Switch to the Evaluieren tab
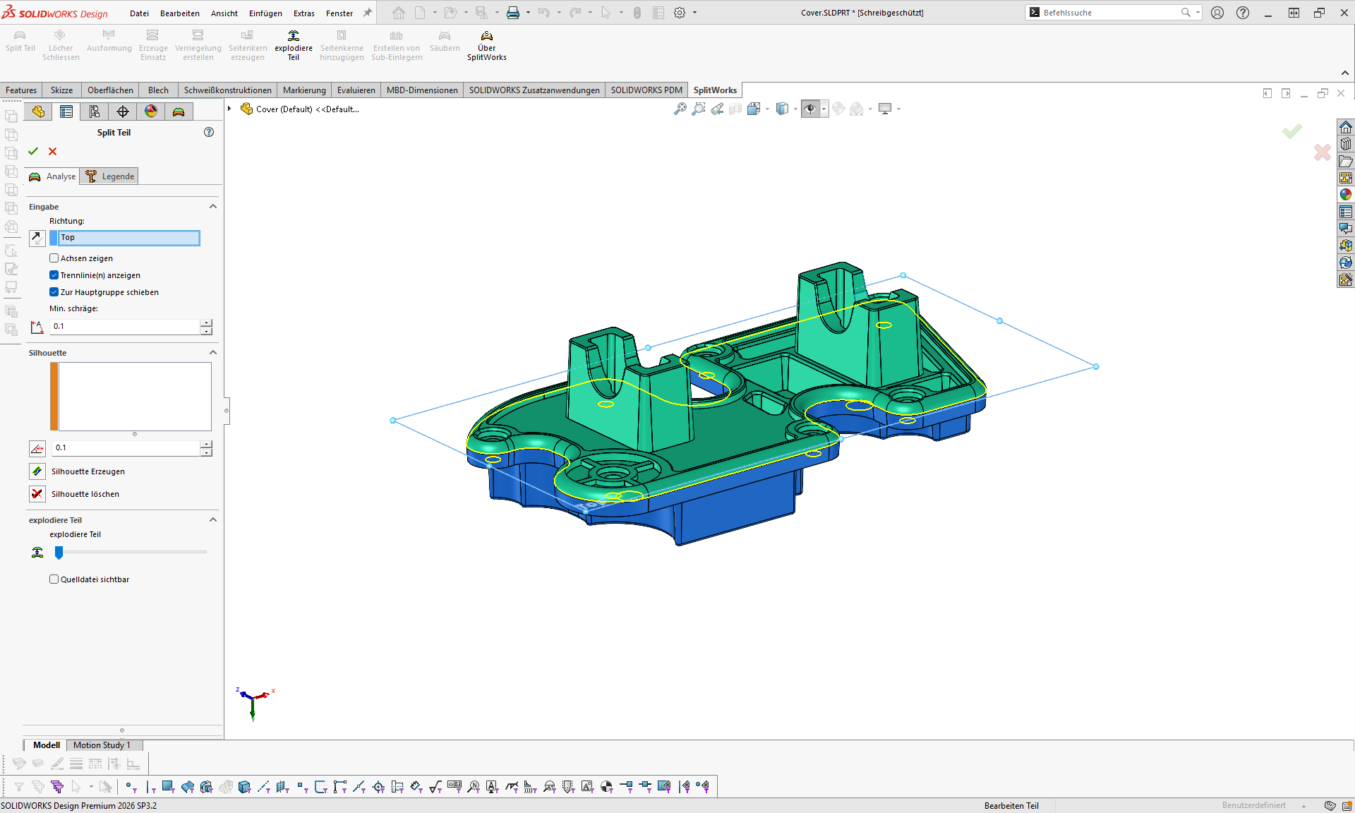Viewport: 1355px width, 813px height. click(356, 90)
